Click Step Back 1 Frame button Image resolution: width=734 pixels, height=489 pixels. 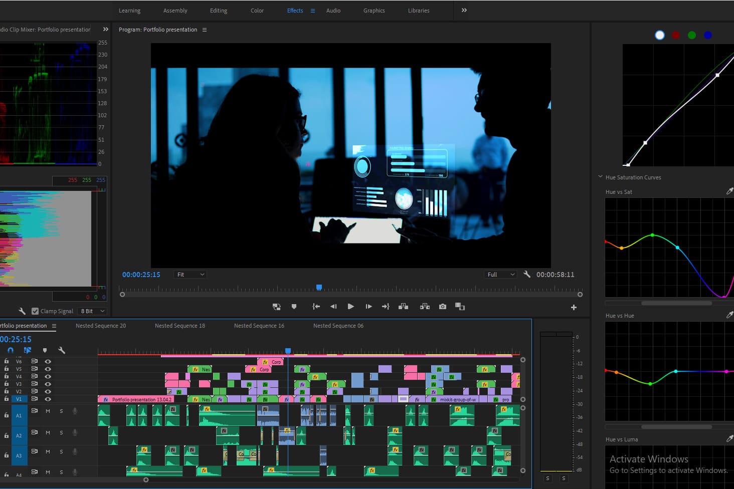point(333,307)
